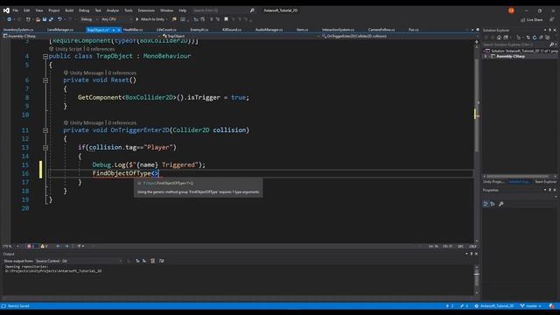Open the Show output from dropdown
Viewport: 560px width, 315px height.
pyautogui.click(x=79, y=261)
